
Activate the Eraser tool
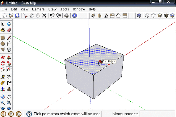point(9,30)
